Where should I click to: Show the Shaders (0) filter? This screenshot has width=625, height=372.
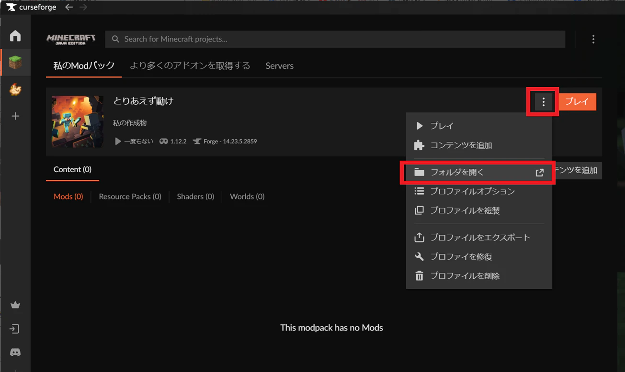pos(195,197)
